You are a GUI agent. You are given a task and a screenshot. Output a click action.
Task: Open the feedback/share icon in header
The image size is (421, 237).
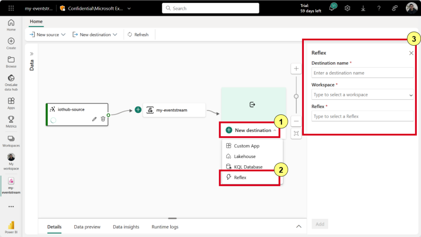tap(395, 8)
